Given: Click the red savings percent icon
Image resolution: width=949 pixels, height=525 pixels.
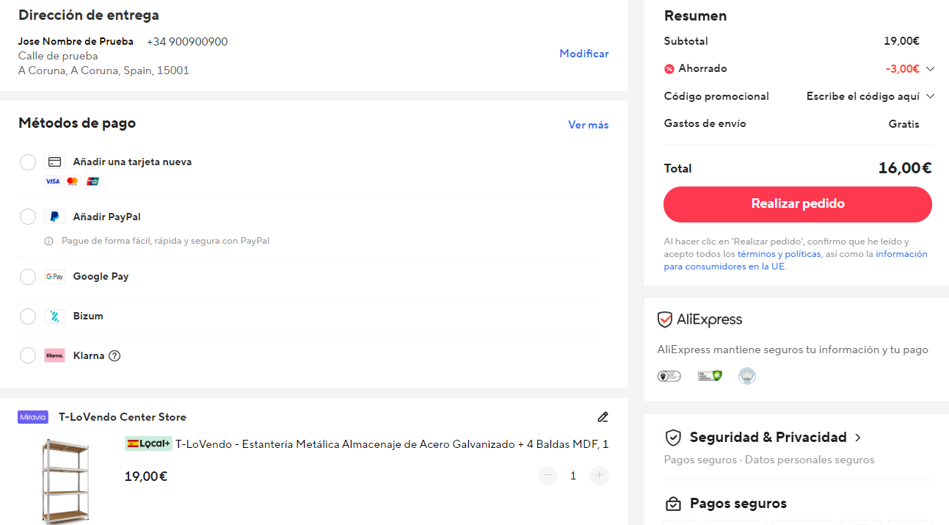Looking at the screenshot, I should 669,69.
